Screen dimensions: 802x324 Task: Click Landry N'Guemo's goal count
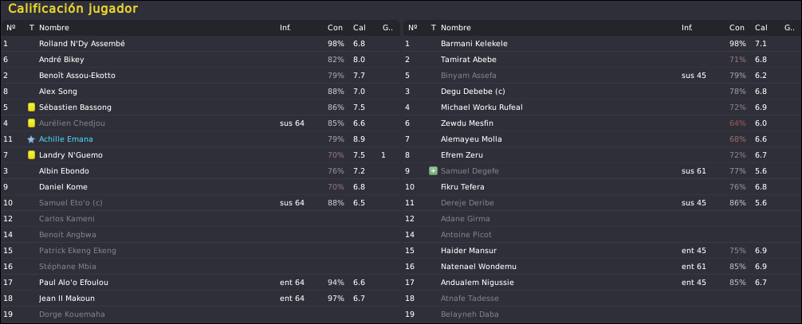pyautogui.click(x=383, y=155)
